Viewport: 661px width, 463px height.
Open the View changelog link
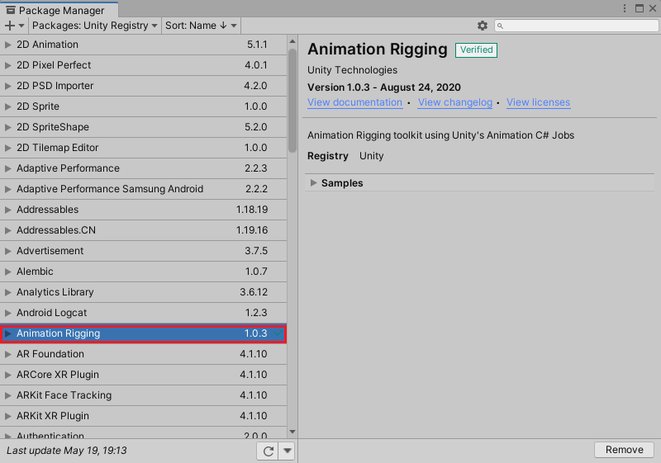pos(454,102)
